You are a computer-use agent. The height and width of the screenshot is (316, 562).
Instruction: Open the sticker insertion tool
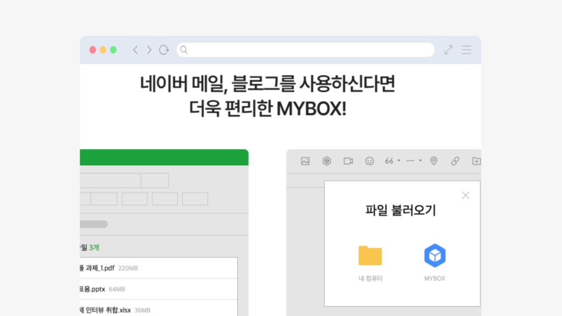coord(327,160)
